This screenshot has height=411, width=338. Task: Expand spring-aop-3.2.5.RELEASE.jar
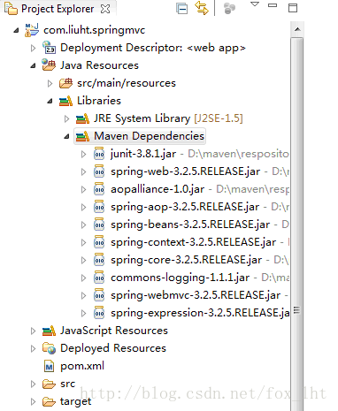83,207
